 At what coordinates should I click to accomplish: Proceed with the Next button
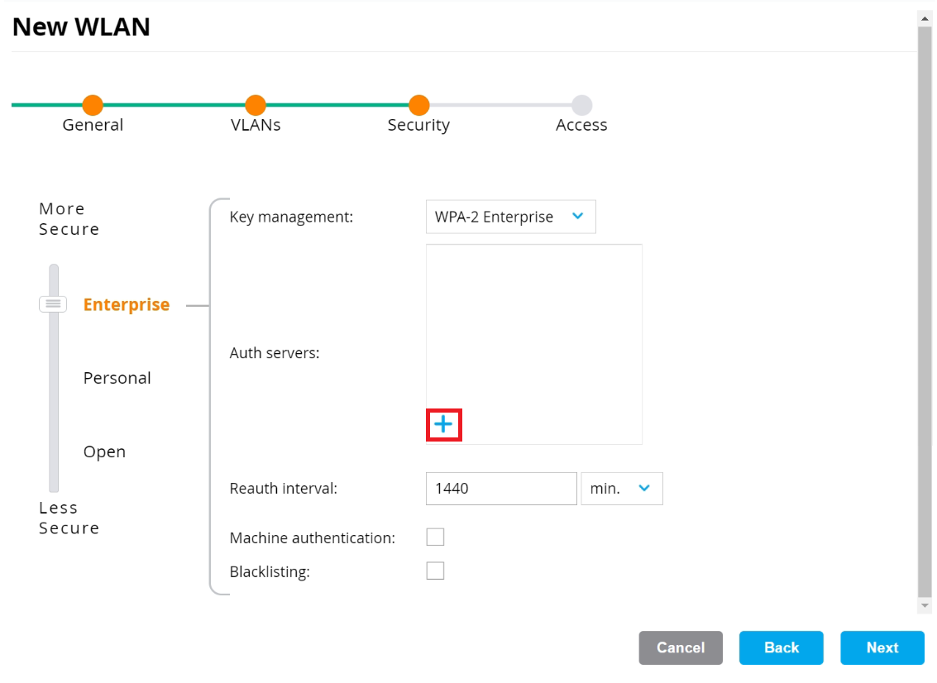click(882, 647)
